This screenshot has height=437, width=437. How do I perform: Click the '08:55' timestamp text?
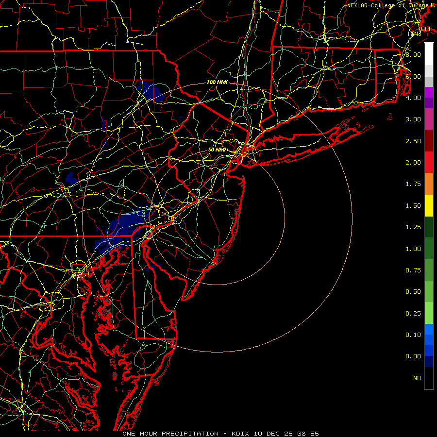tap(309, 434)
